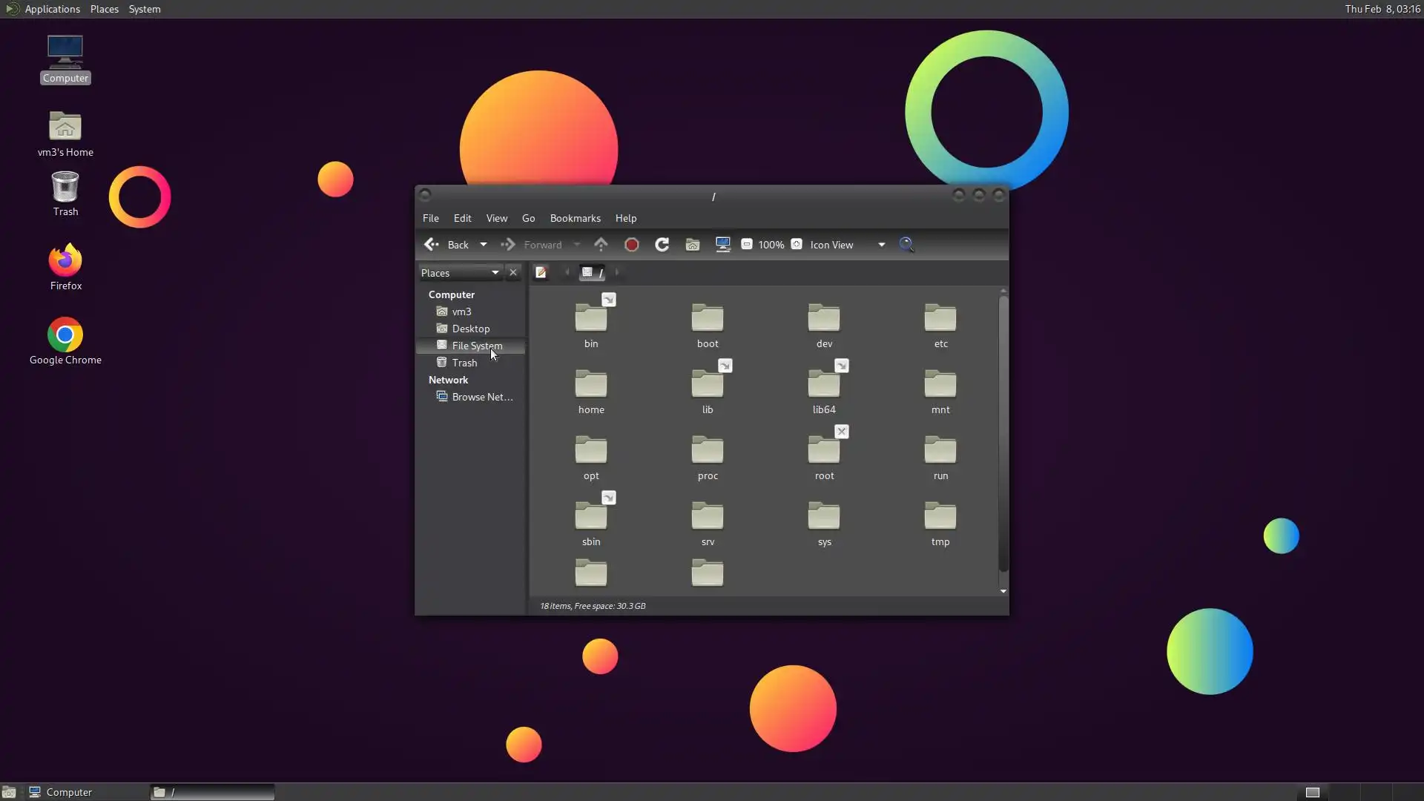The width and height of the screenshot is (1424, 801).
Task: Select Trash in the Places sidebar
Action: (x=464, y=363)
